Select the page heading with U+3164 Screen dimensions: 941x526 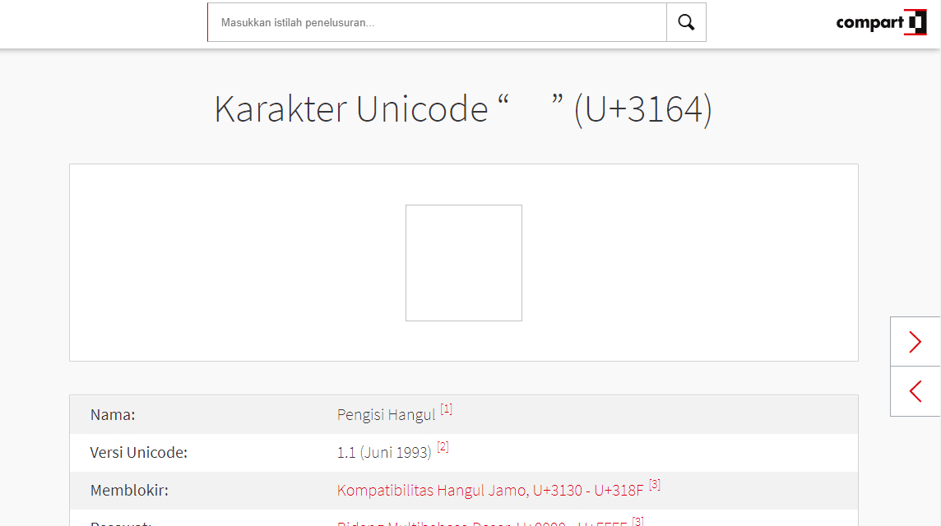[463, 109]
